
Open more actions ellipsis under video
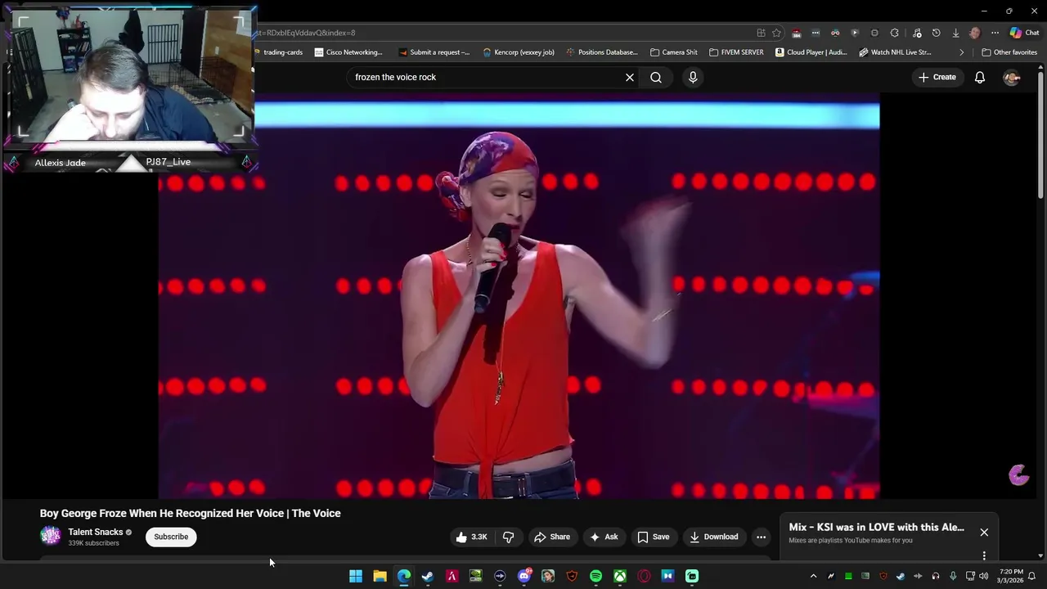pos(761,537)
